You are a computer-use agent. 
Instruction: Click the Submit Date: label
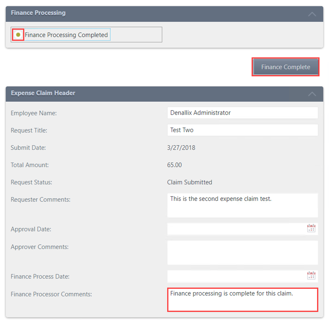[x=28, y=148]
